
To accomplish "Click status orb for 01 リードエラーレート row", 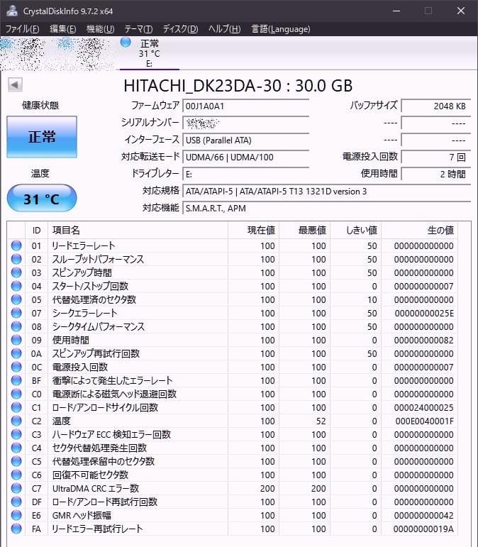I will [x=16, y=245].
